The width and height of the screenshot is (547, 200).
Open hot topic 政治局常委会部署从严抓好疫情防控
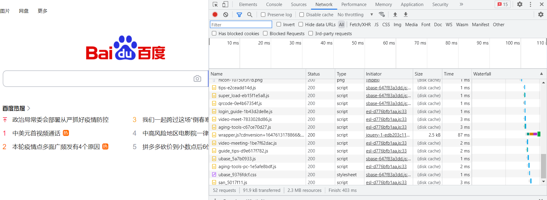(60, 120)
